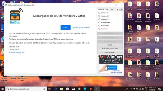Click the Cortana microphone icon
Viewport: 163px width, 91px height.
[44, 89]
